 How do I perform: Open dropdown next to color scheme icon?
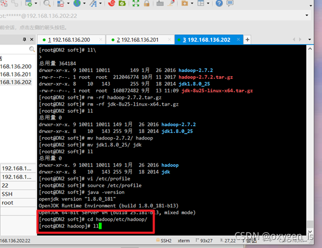click(68, 3)
